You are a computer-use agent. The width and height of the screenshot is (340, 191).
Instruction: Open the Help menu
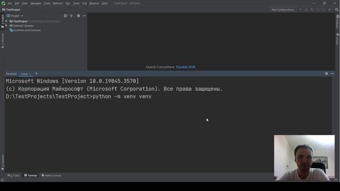pyautogui.click(x=105, y=3)
